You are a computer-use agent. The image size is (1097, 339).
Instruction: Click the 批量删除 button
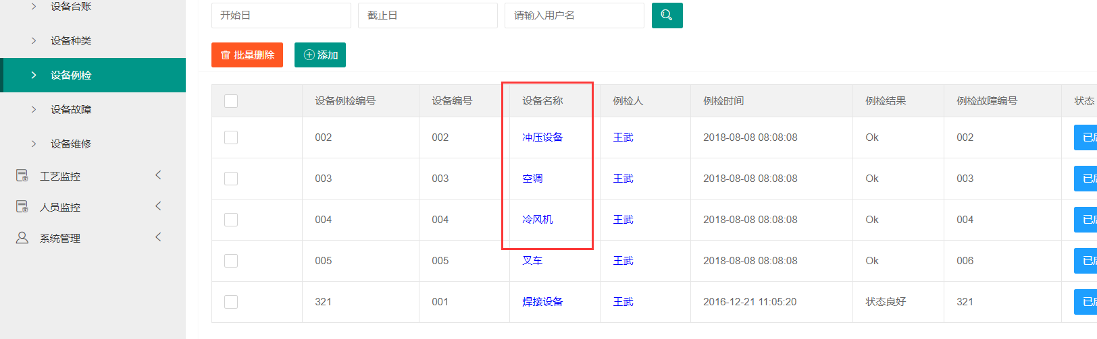(247, 55)
